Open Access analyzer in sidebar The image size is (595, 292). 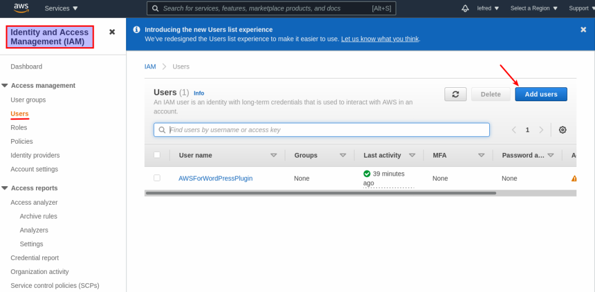(34, 202)
